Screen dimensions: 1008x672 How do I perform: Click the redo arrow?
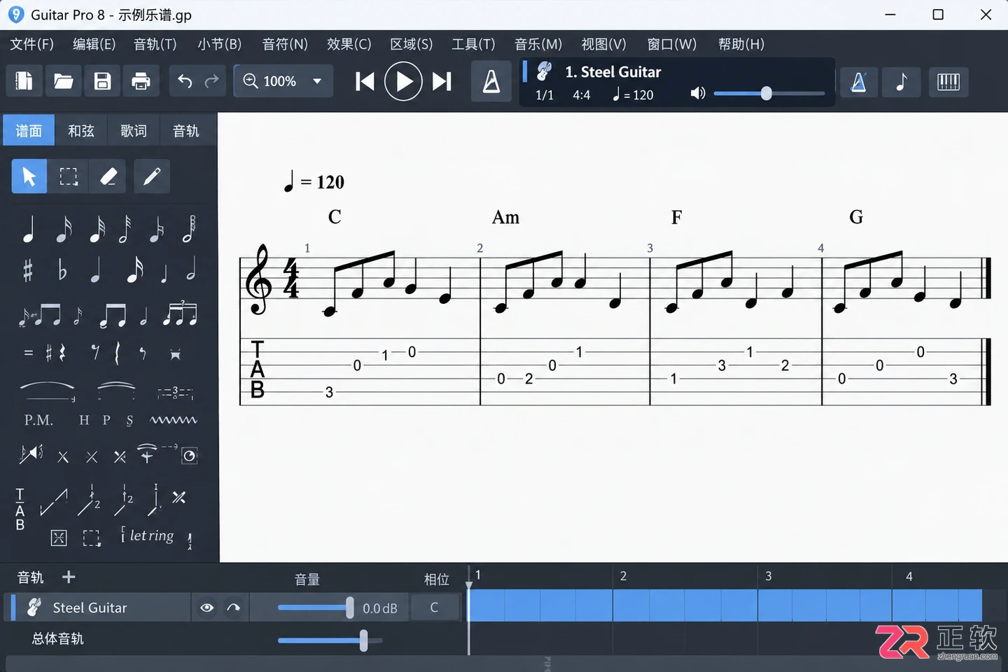(x=211, y=82)
